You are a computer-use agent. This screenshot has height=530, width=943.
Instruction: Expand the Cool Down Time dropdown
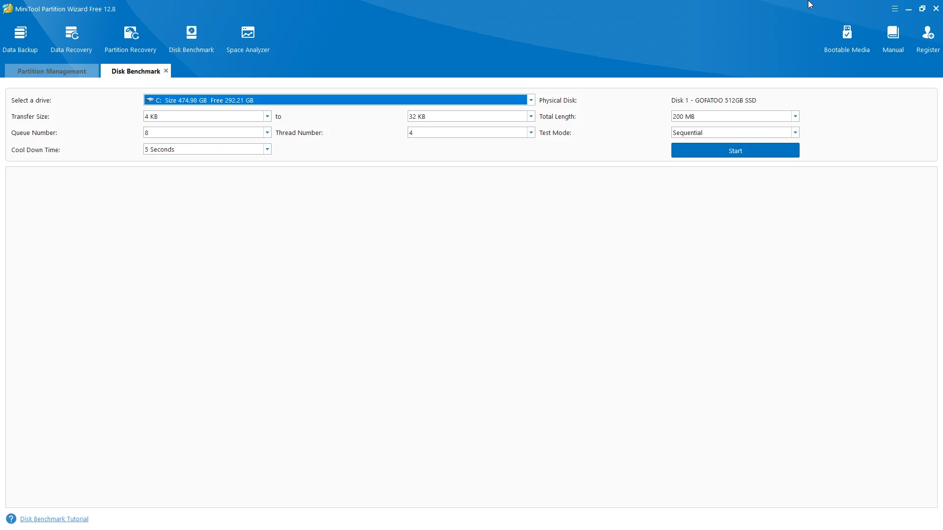pos(267,149)
